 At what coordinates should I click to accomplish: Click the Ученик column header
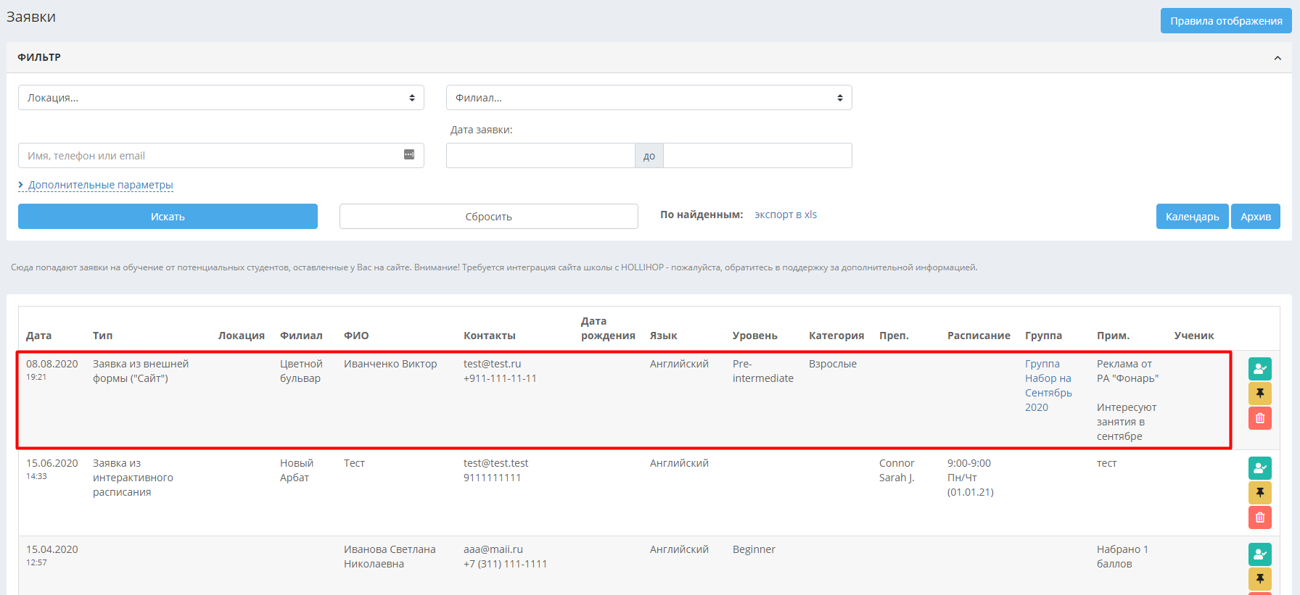pos(1194,336)
